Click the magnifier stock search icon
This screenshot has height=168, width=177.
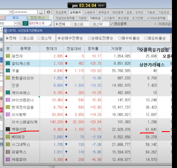(x=19, y=23)
